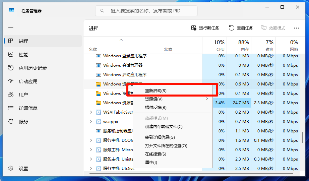Screen dimensions: 309x181
Task: Expand the 服务主机: DCOM row
Action: pyautogui.click(x=91, y=140)
